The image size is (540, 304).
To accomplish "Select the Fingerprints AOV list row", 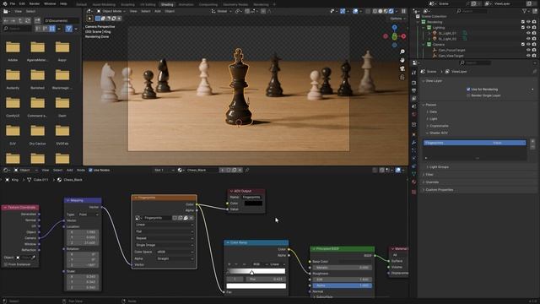I will (474, 143).
